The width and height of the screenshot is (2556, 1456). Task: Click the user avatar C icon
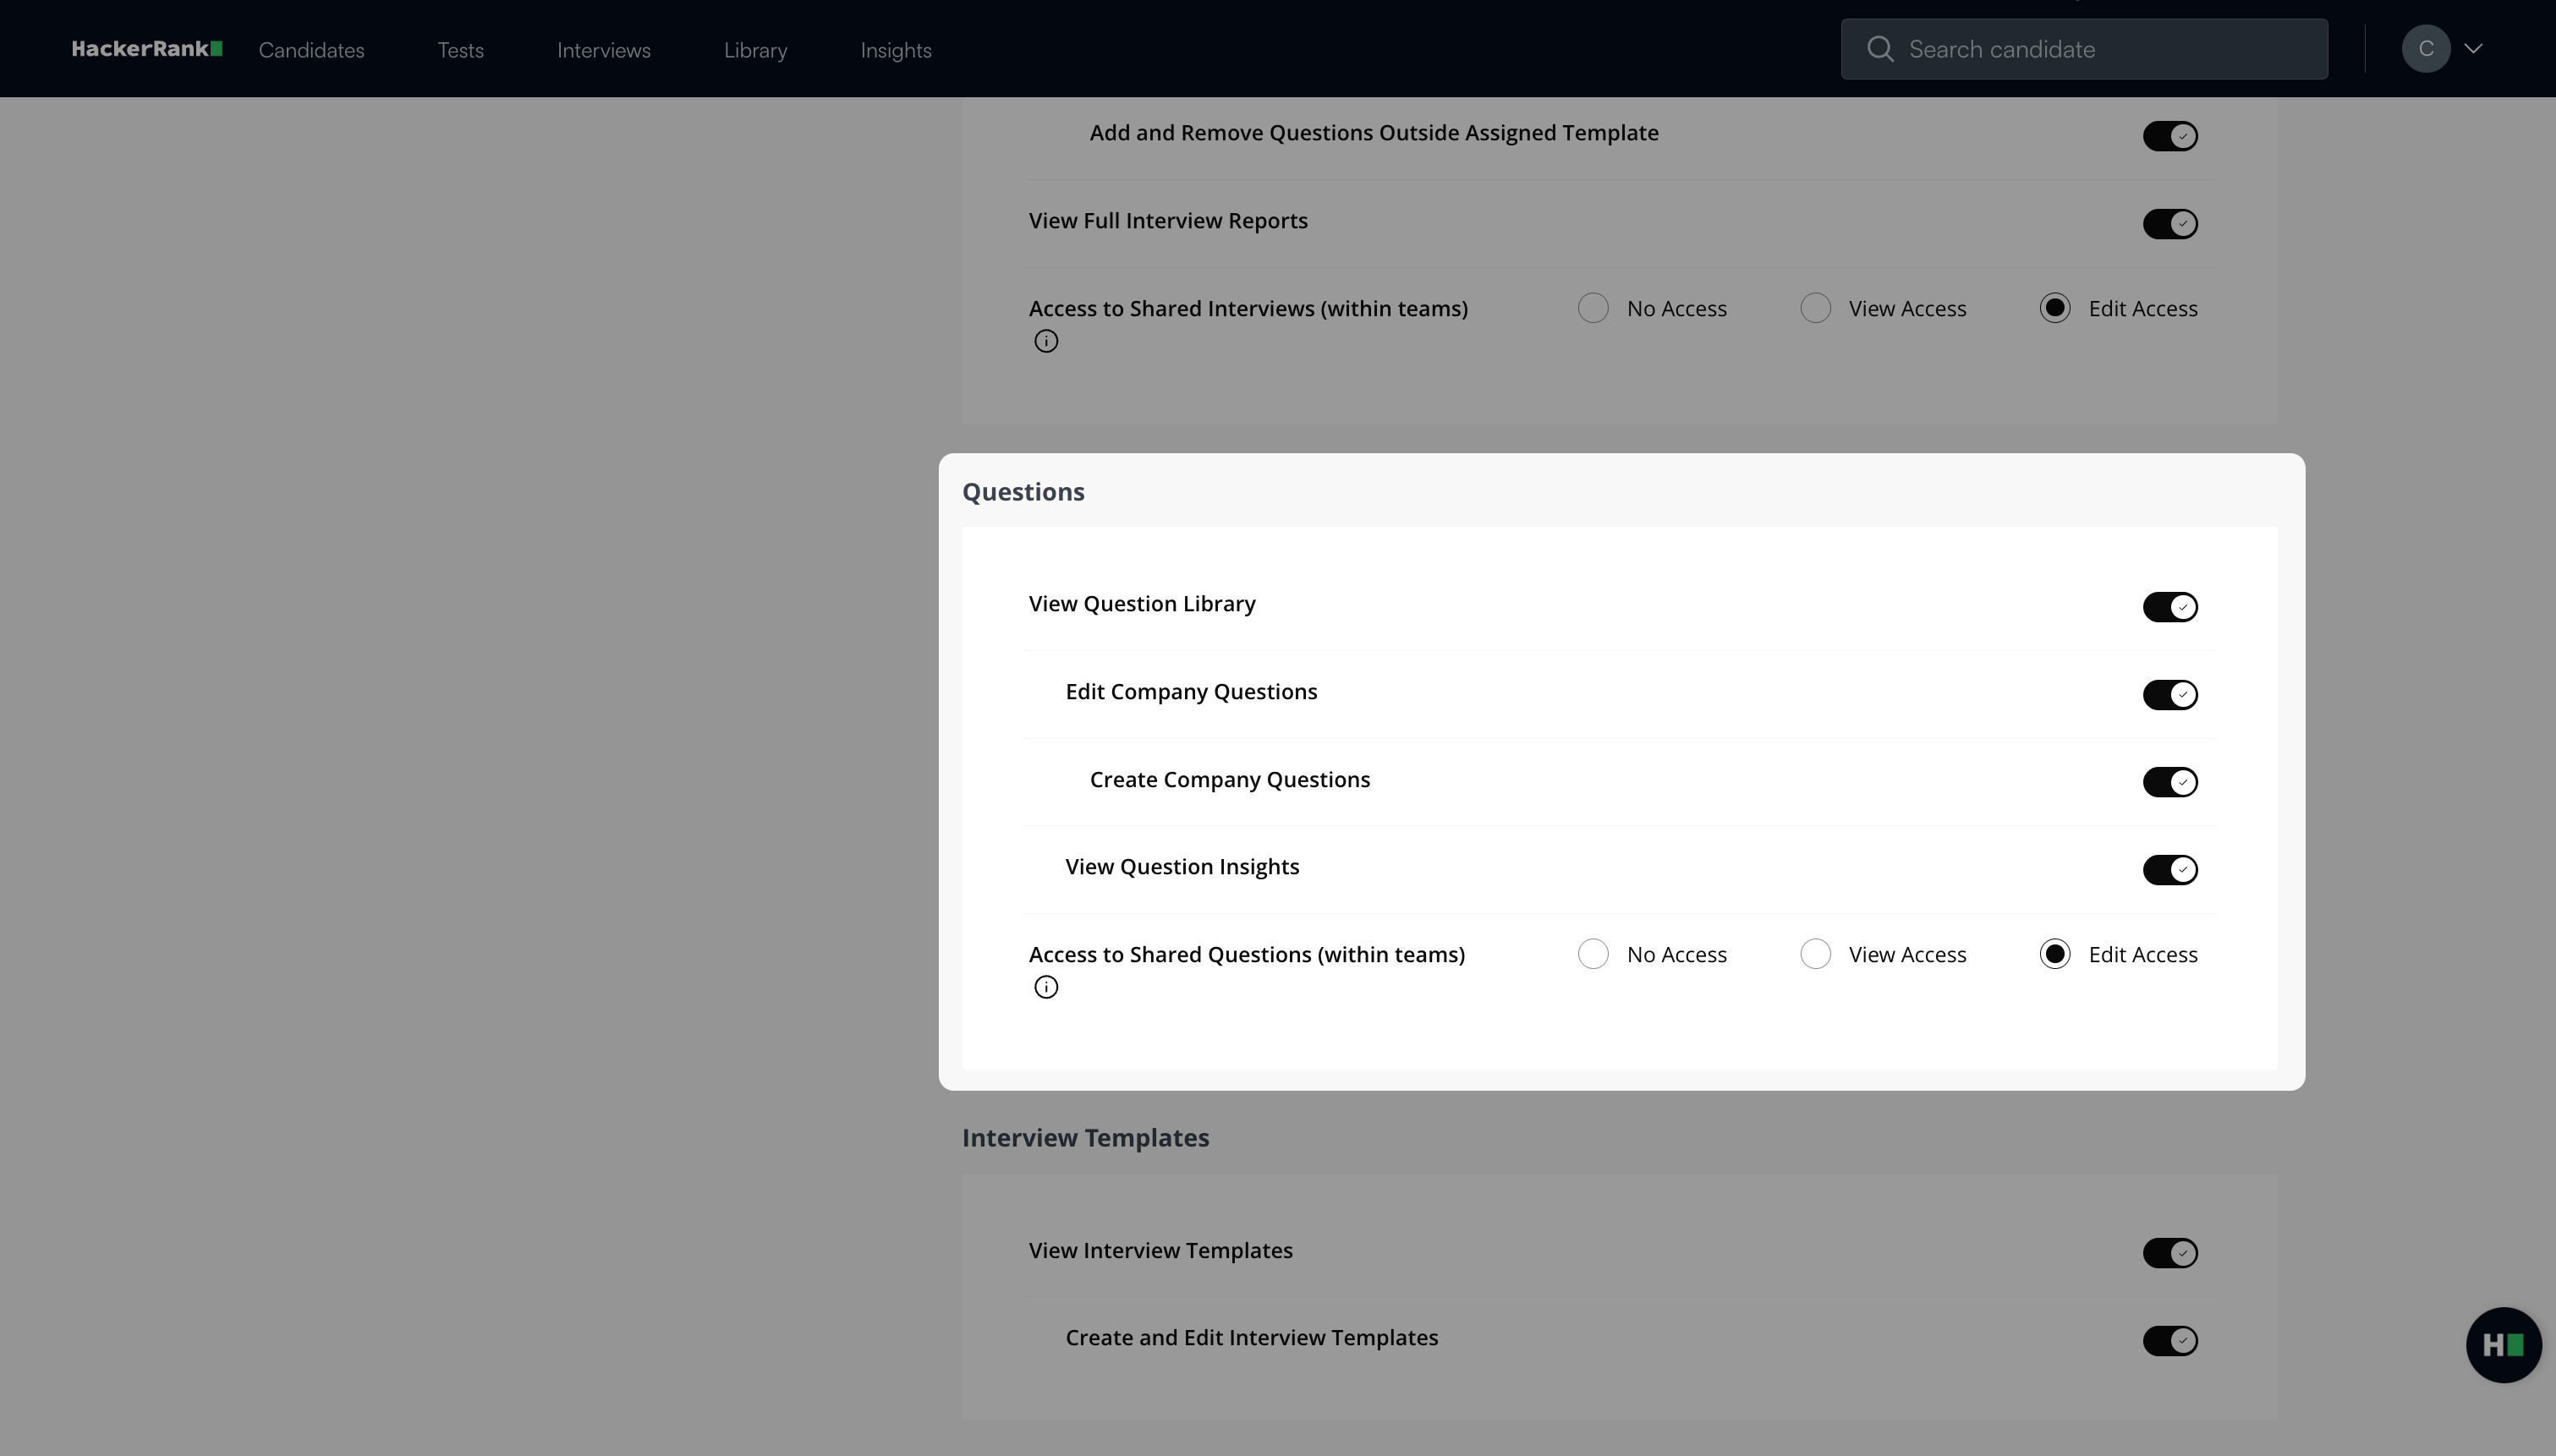(2425, 49)
